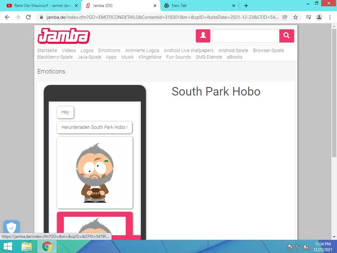Click the scrollbar down arrow
Image resolution: width=337 pixels, height=253 pixels.
point(334,237)
